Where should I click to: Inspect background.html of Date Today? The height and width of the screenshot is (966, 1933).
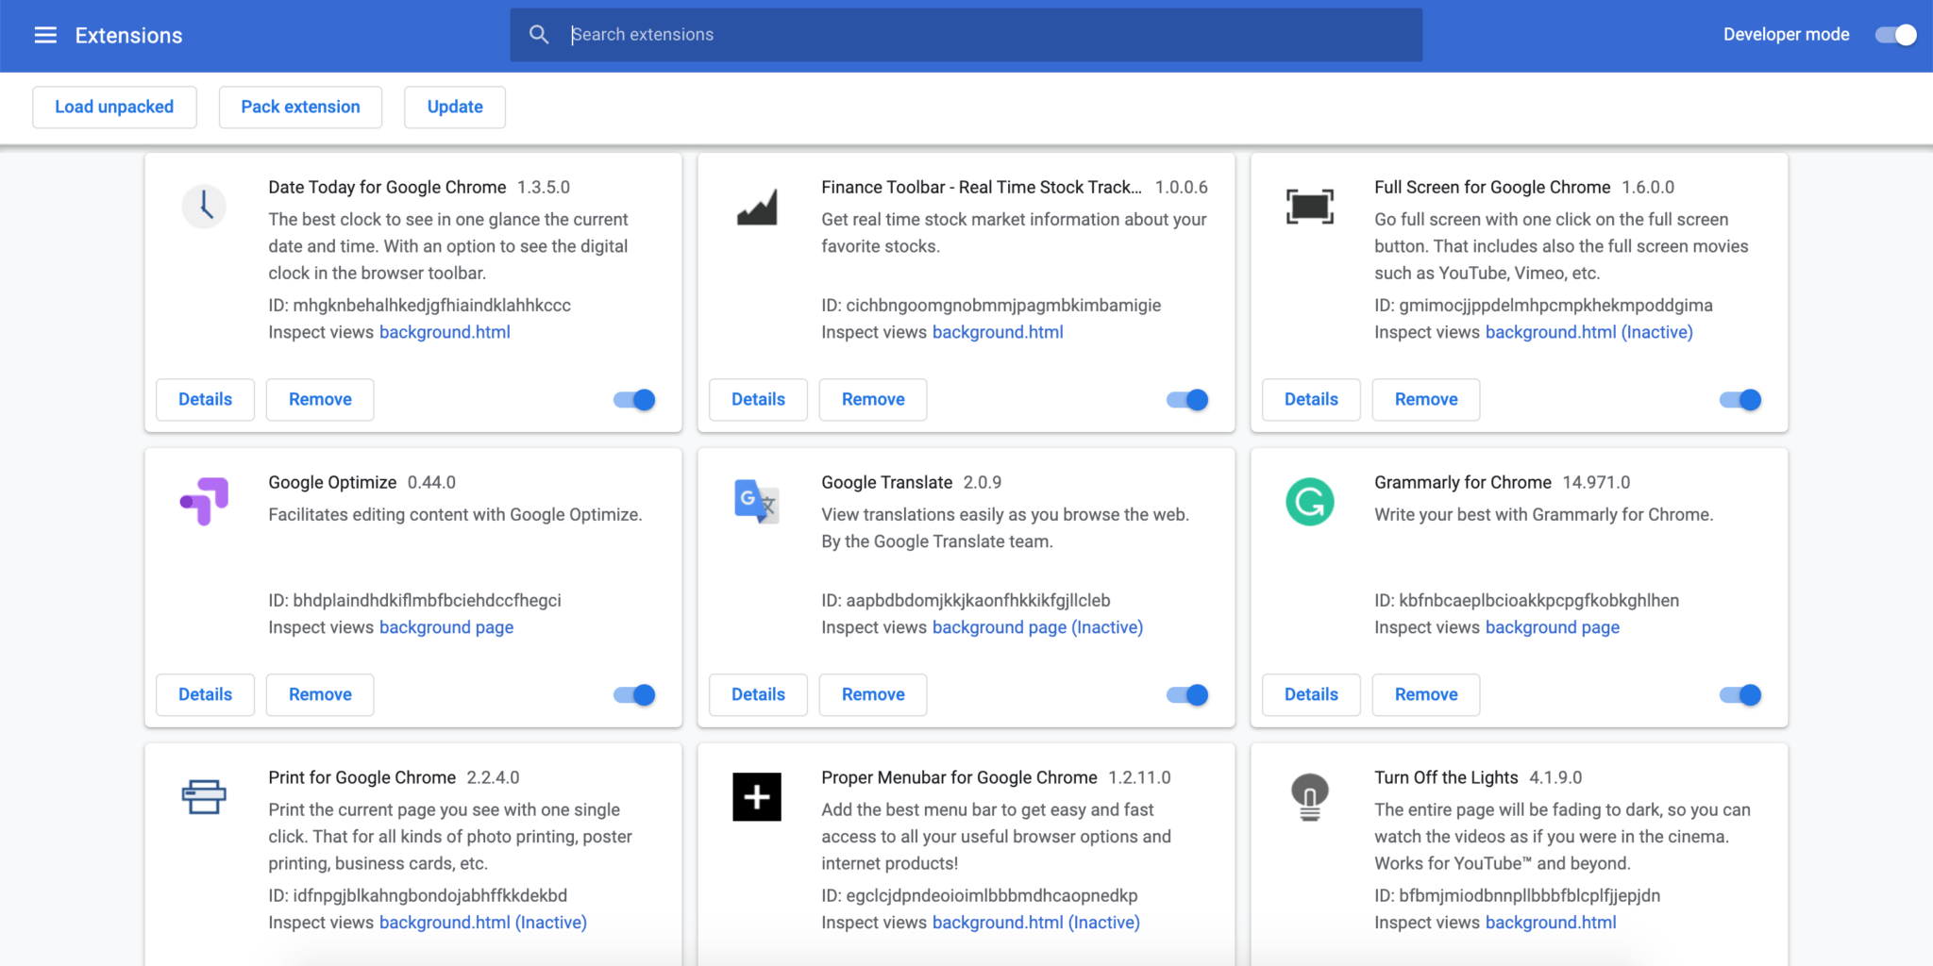point(444,331)
